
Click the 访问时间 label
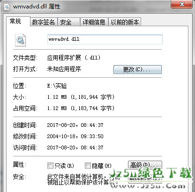[25, 148]
